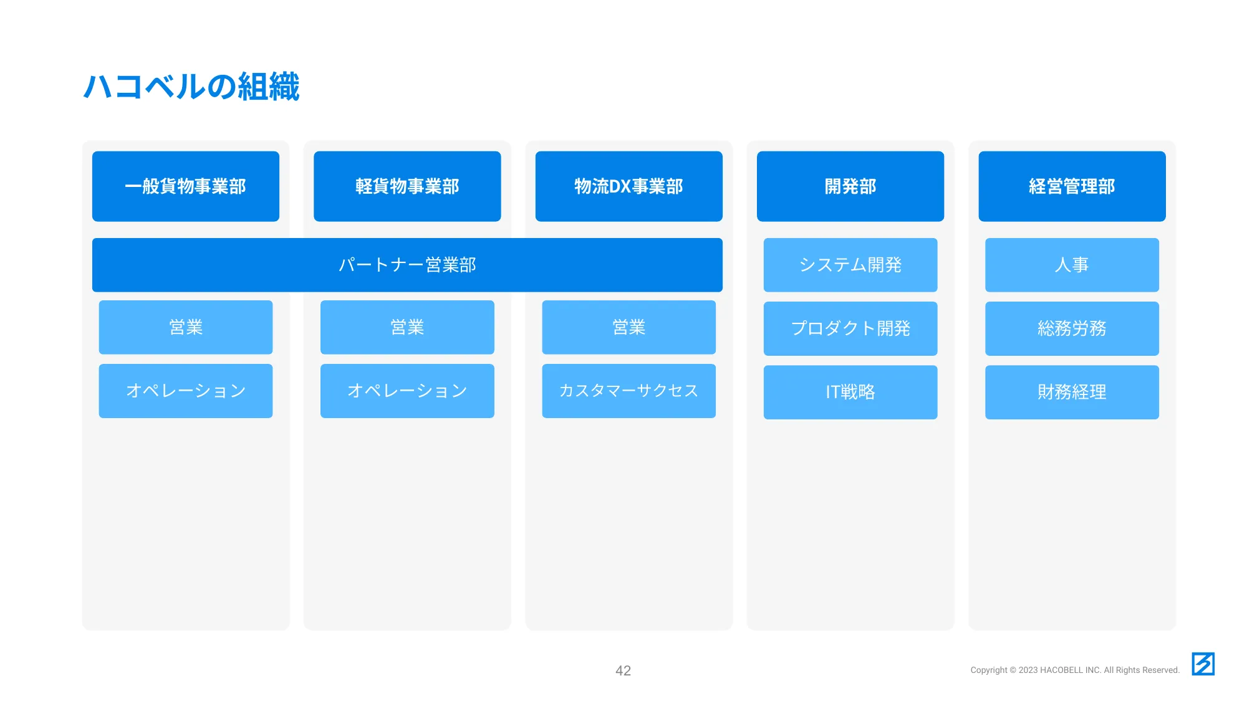Select 営業 under 一般貨物事業部
This screenshot has height=701, width=1247.
[x=186, y=327]
